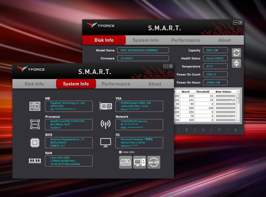This screenshot has width=266, height=197.
Task: Click Health Status field Good (100%)
Action: (x=215, y=58)
